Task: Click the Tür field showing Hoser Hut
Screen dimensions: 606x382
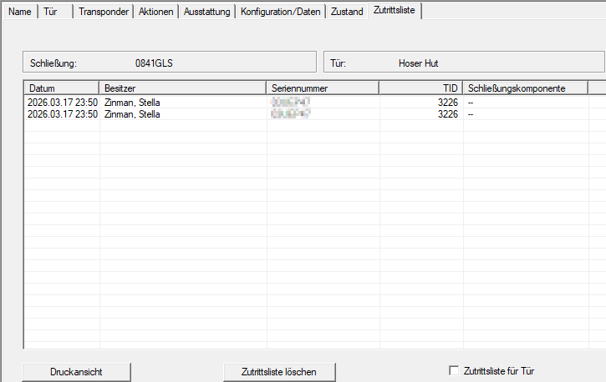Action: pyautogui.click(x=464, y=63)
